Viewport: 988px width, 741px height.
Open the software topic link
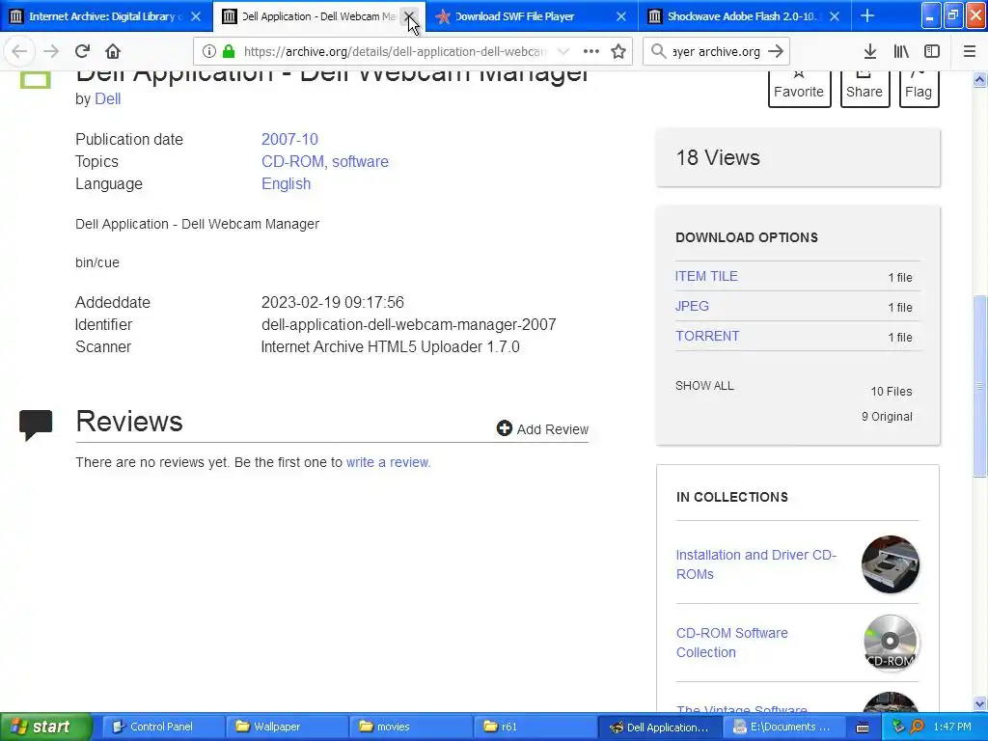360,161
